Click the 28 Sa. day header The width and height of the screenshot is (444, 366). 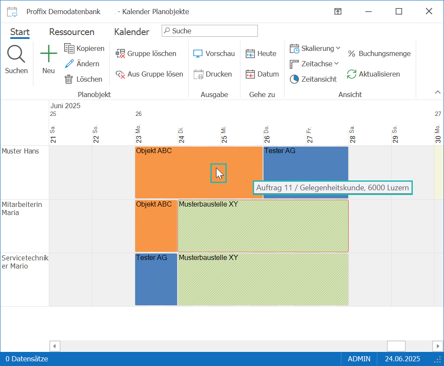(x=352, y=134)
